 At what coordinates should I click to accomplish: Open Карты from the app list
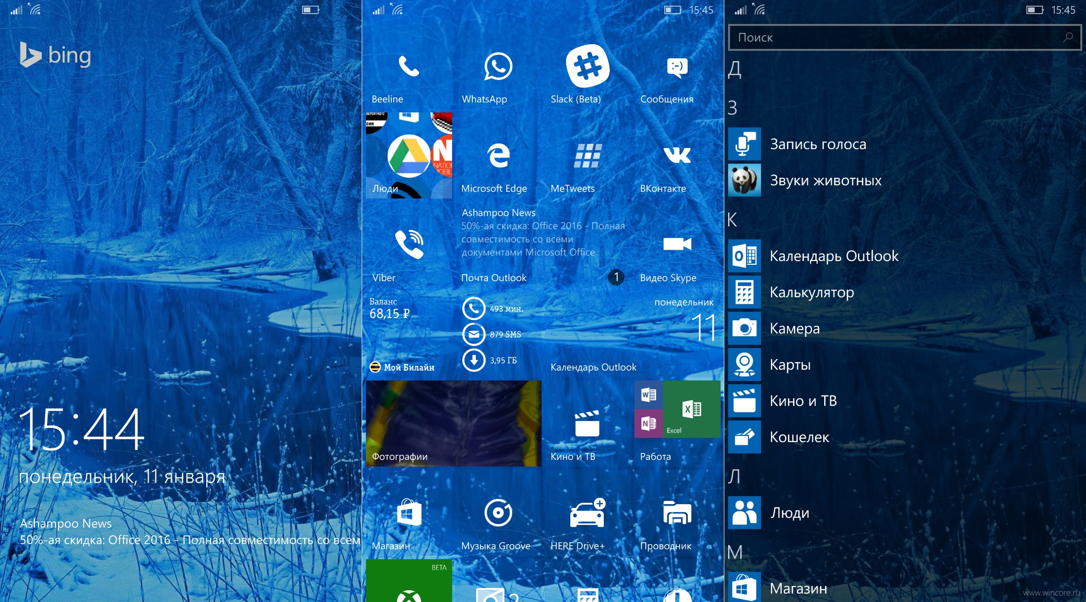pyautogui.click(x=904, y=364)
